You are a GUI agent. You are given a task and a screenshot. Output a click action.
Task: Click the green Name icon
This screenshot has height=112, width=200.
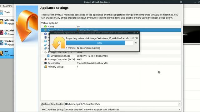[45, 26]
